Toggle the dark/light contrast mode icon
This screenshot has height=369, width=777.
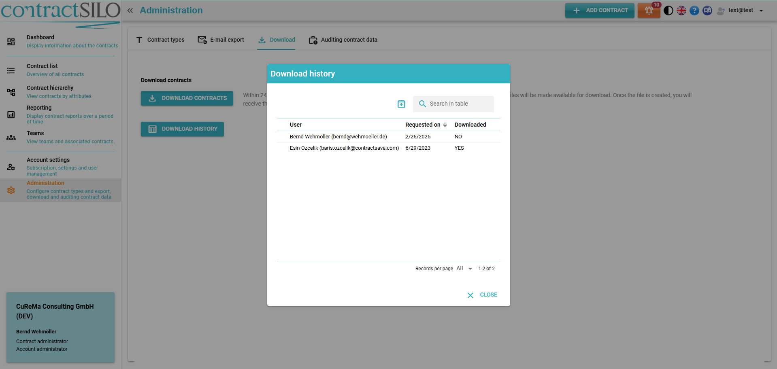point(668,11)
